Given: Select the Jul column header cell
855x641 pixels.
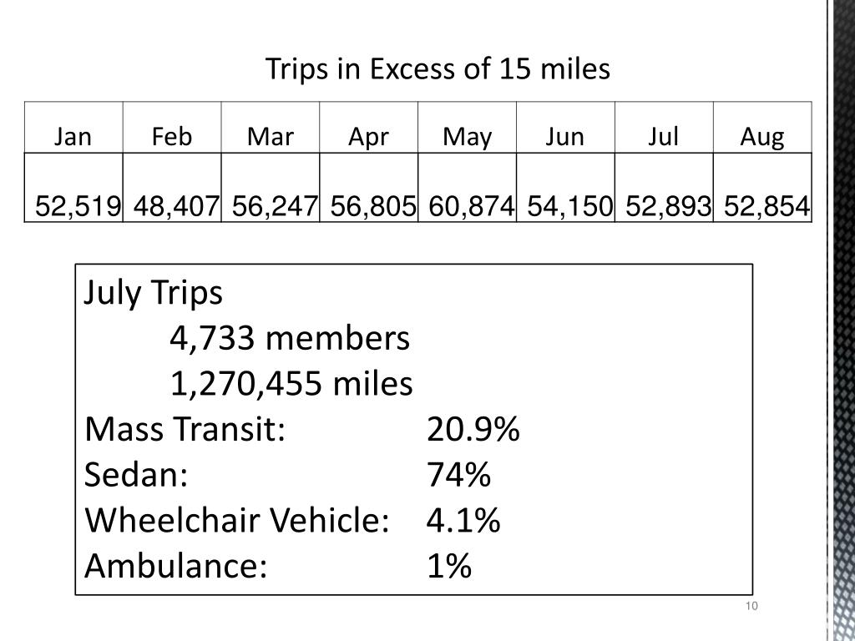Looking at the screenshot, I should point(664,127).
